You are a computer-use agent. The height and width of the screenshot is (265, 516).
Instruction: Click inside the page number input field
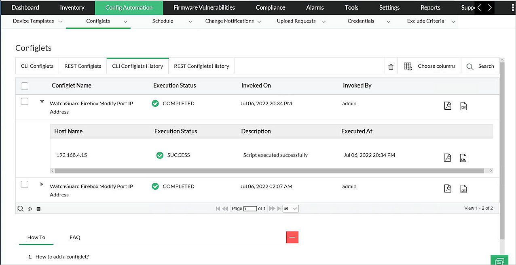click(251, 208)
